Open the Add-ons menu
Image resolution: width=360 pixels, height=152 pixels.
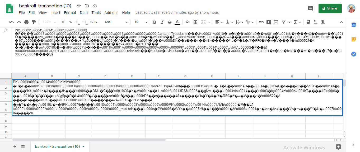[x=111, y=12]
